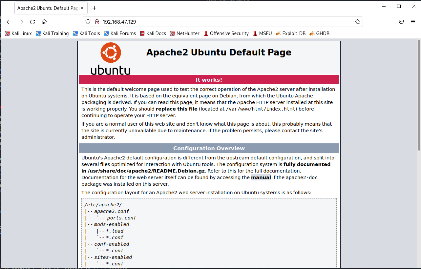Open the Firefox hamburger menu
This screenshot has height=269, width=421.
click(413, 22)
